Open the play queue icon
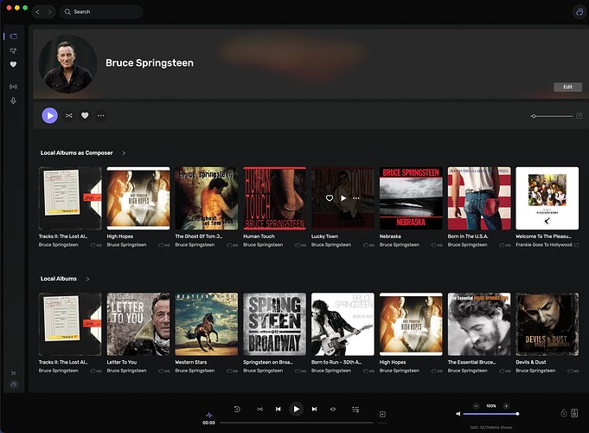This screenshot has width=589, height=433. (x=355, y=409)
